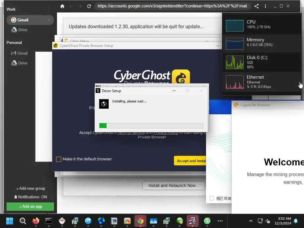The height and width of the screenshot is (228, 304).
Task: Click the muted volume tray icon
Action: click(268, 221)
